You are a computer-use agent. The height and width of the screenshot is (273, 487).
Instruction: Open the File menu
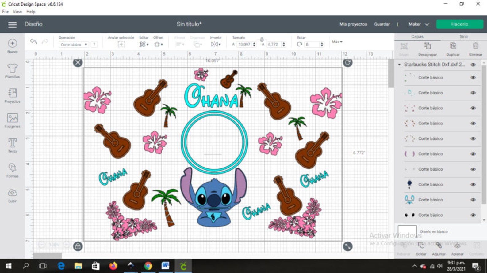coord(5,12)
